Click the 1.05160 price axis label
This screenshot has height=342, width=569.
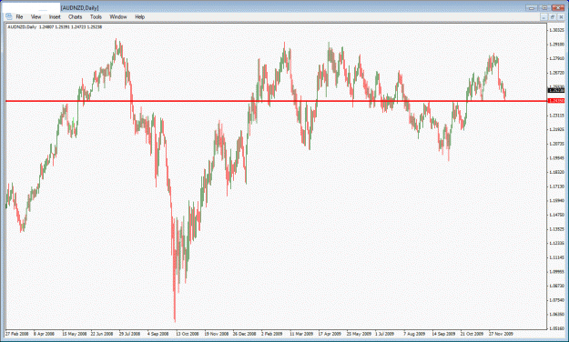coord(556,328)
